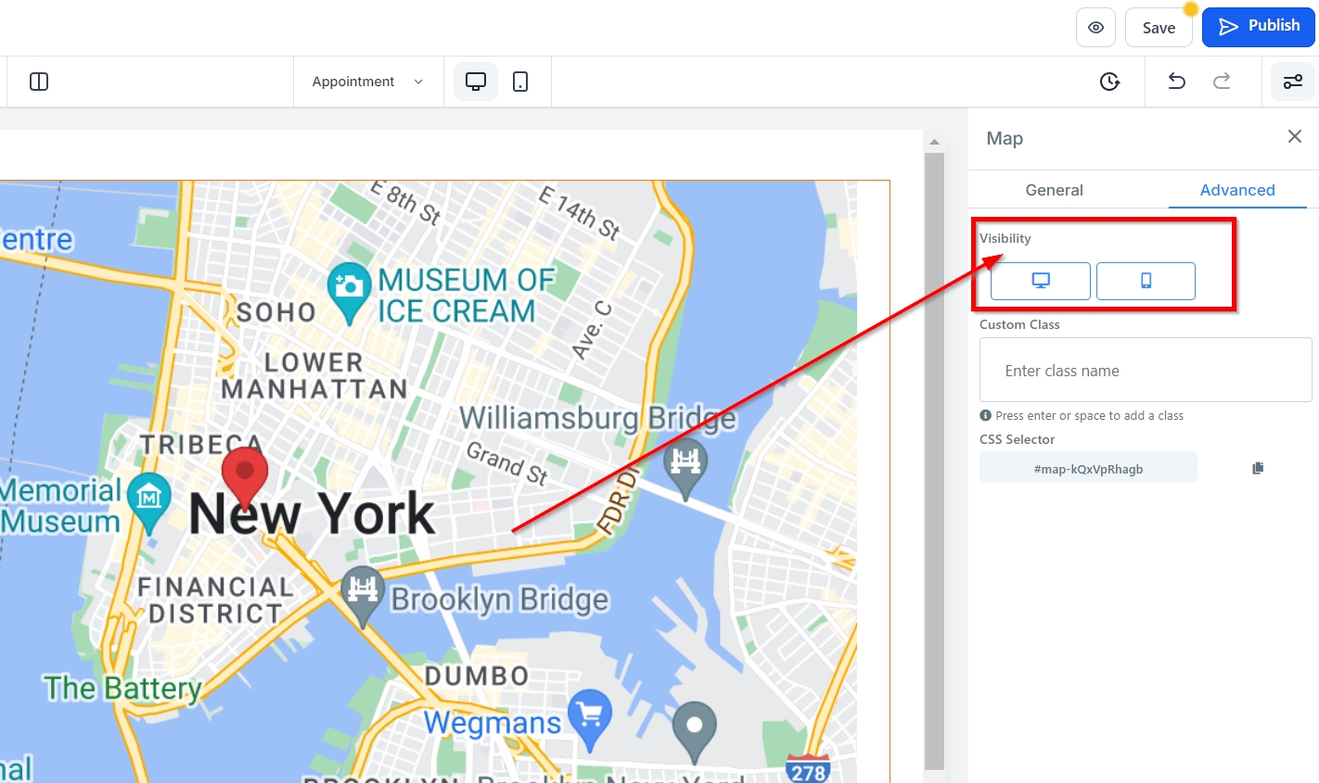Undo the last change
This screenshot has width=1319, height=783.
(x=1176, y=82)
